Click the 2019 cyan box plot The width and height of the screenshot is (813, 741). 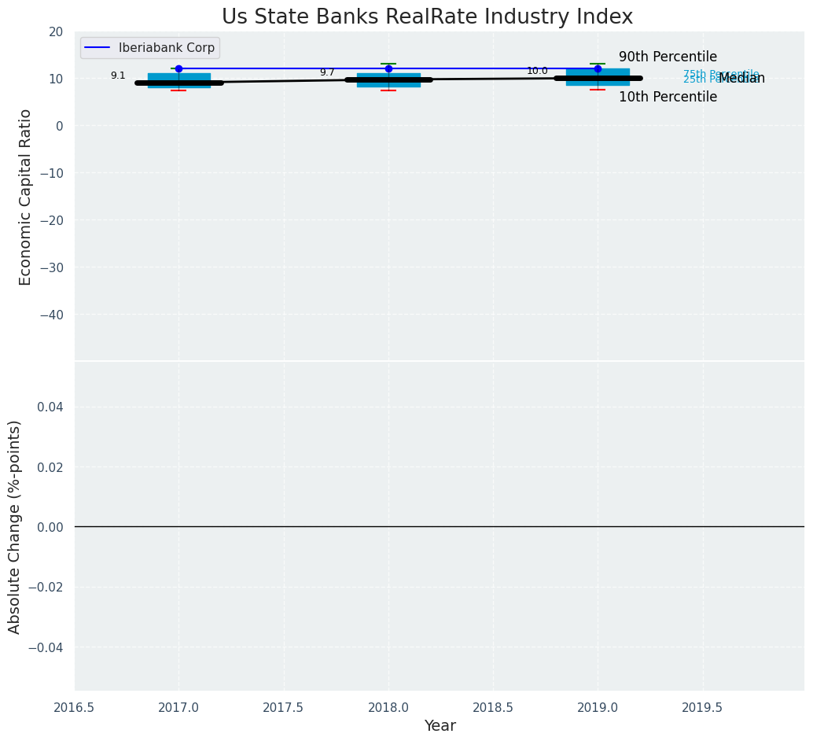[x=598, y=73]
